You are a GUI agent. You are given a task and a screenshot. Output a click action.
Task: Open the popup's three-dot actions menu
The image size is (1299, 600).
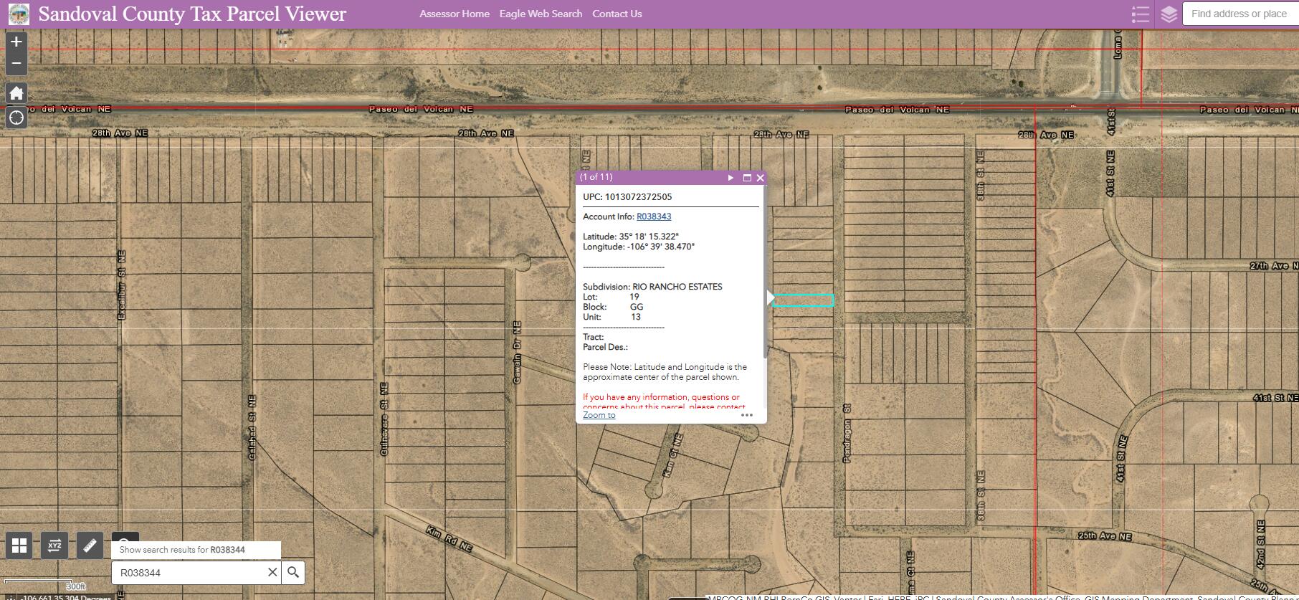pos(747,415)
